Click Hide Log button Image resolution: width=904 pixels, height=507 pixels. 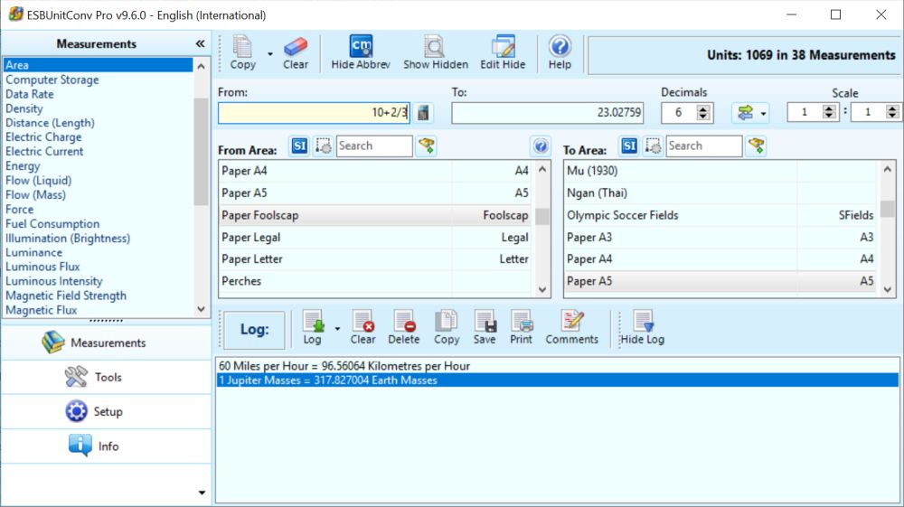pyautogui.click(x=642, y=328)
